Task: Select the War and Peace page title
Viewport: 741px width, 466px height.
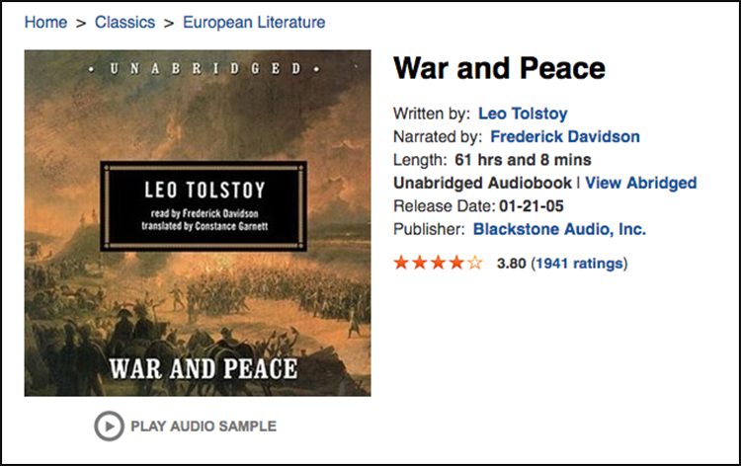Action: pos(499,69)
